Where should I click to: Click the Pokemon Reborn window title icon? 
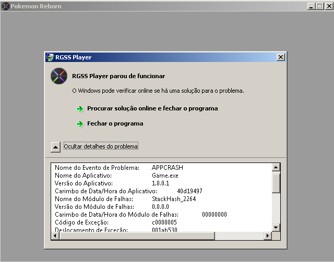tap(5, 6)
